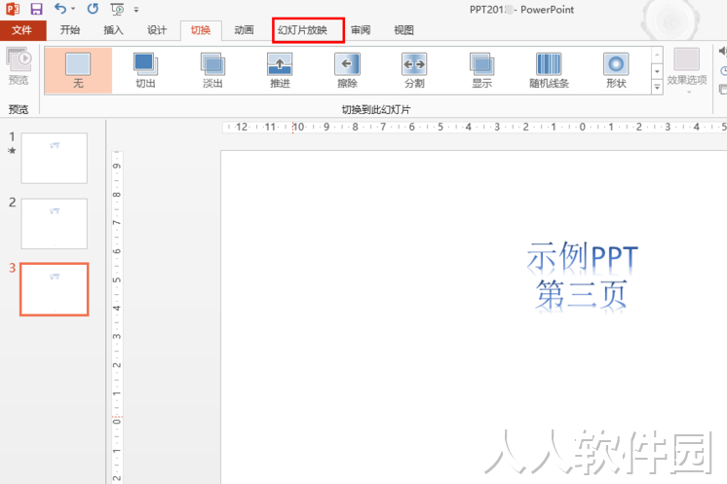The height and width of the screenshot is (484, 727).
Task: Apply the 切出 transition effect
Action: (x=145, y=71)
